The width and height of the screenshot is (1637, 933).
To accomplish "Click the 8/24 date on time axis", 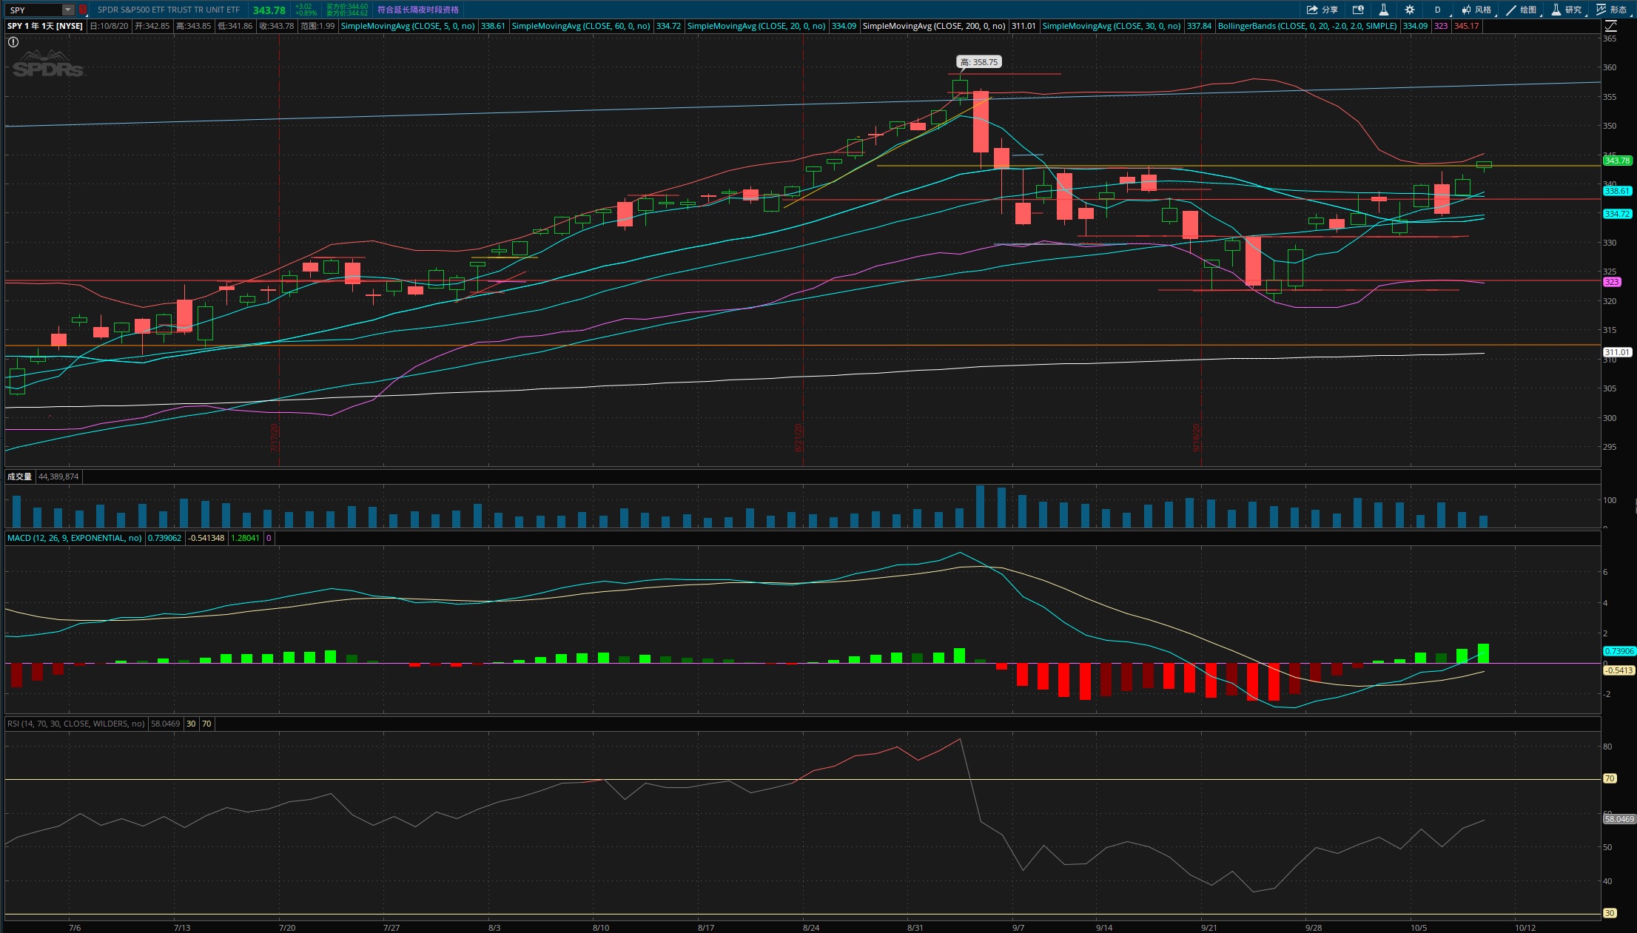I will [810, 927].
